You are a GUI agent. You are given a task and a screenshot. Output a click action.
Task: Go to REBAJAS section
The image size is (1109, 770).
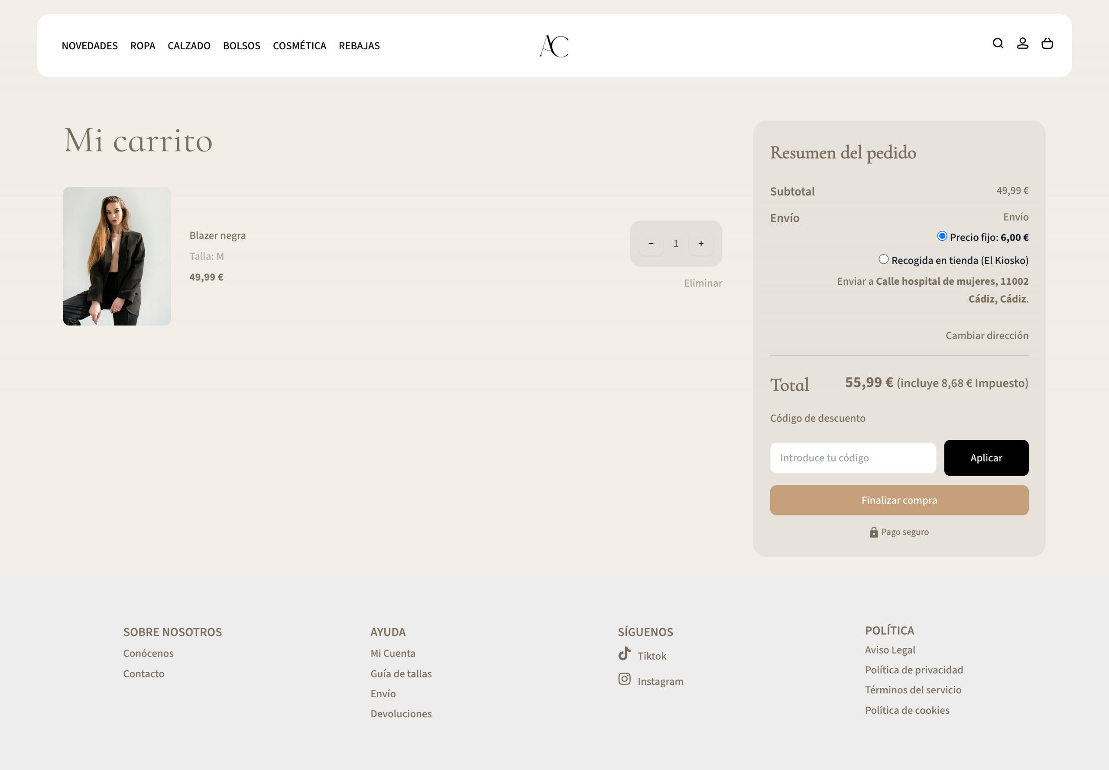[x=359, y=46]
